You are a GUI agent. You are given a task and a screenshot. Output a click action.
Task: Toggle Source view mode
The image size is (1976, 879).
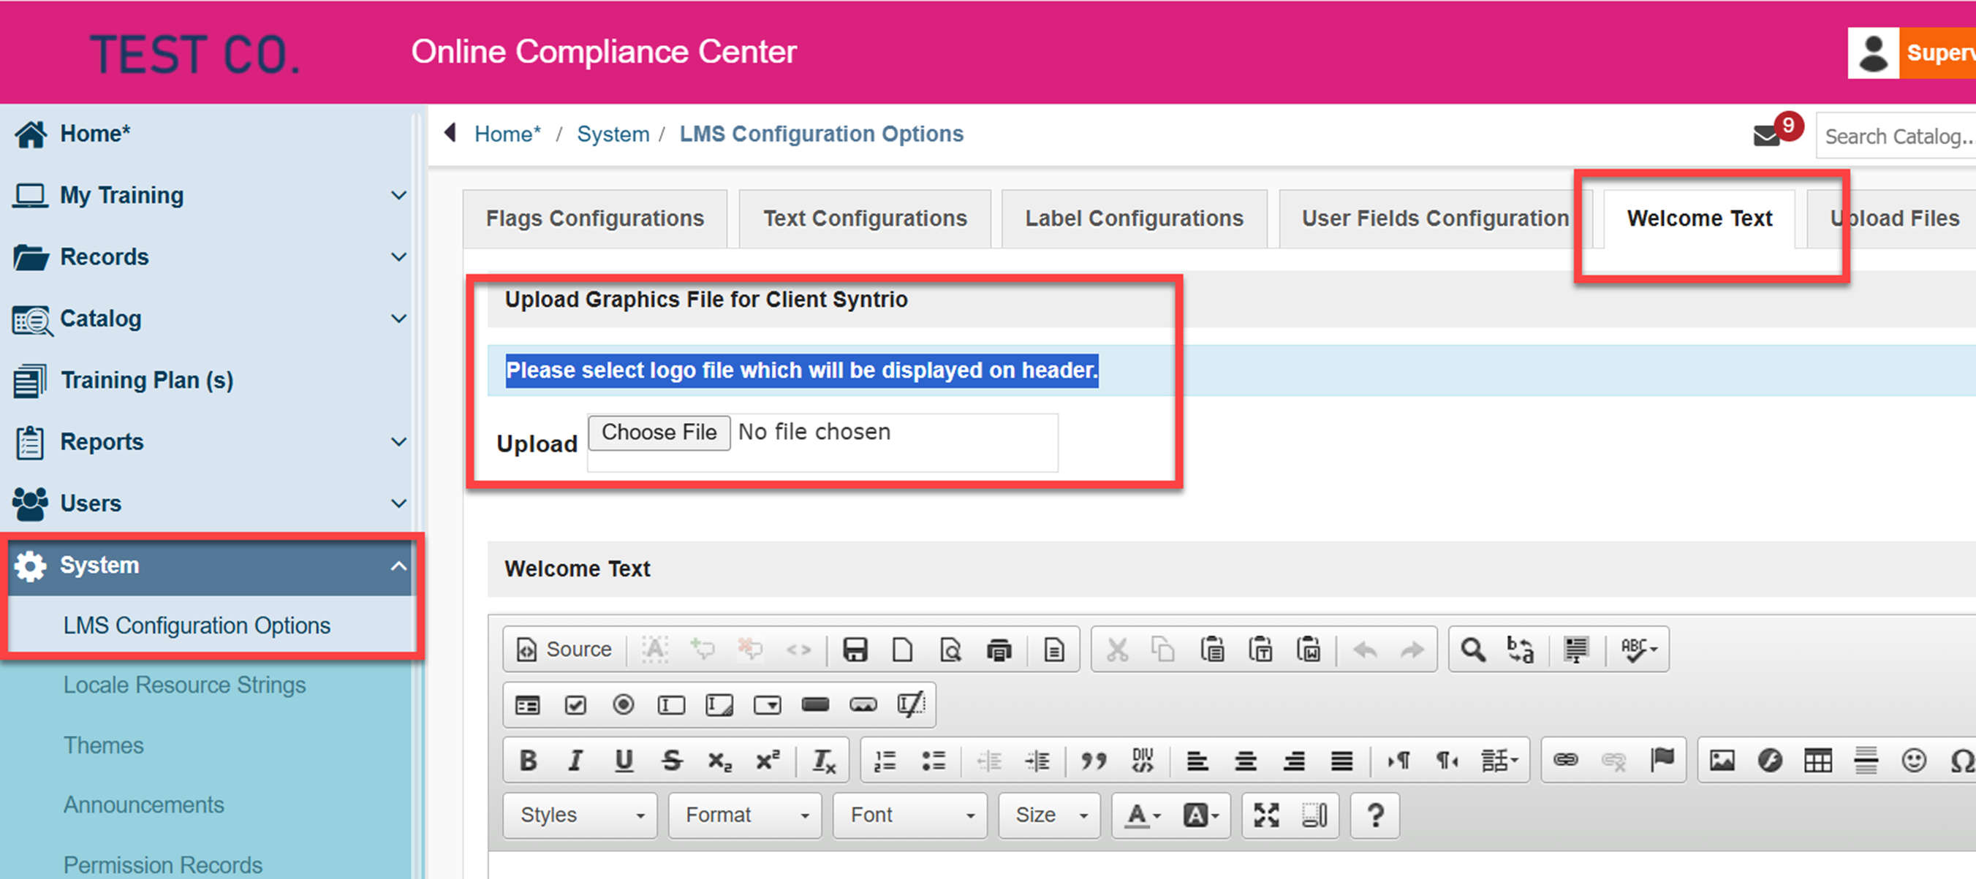[564, 650]
